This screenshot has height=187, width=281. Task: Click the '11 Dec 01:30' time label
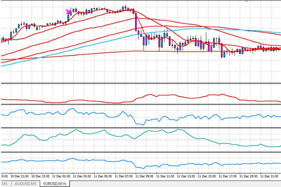pyautogui.click(x=61, y=176)
